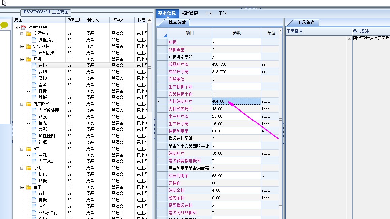Image resolution: width=390 pixels, height=219 pixels.
Task: Click the document icon beside 压合
Action: click(34, 206)
